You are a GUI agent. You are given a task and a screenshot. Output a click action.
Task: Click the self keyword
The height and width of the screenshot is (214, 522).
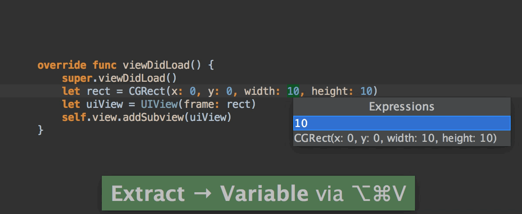pyautogui.click(x=74, y=117)
